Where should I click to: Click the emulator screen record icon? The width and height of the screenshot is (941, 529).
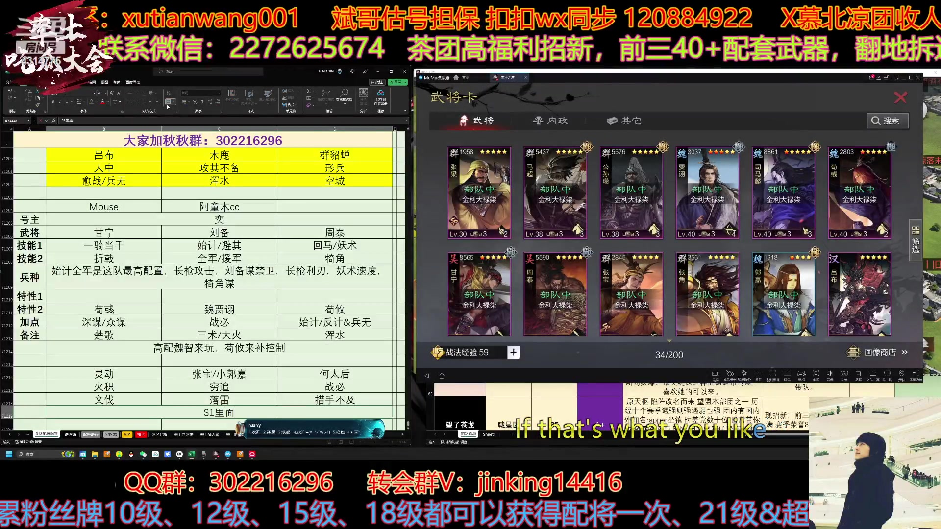pyautogui.click(x=716, y=375)
